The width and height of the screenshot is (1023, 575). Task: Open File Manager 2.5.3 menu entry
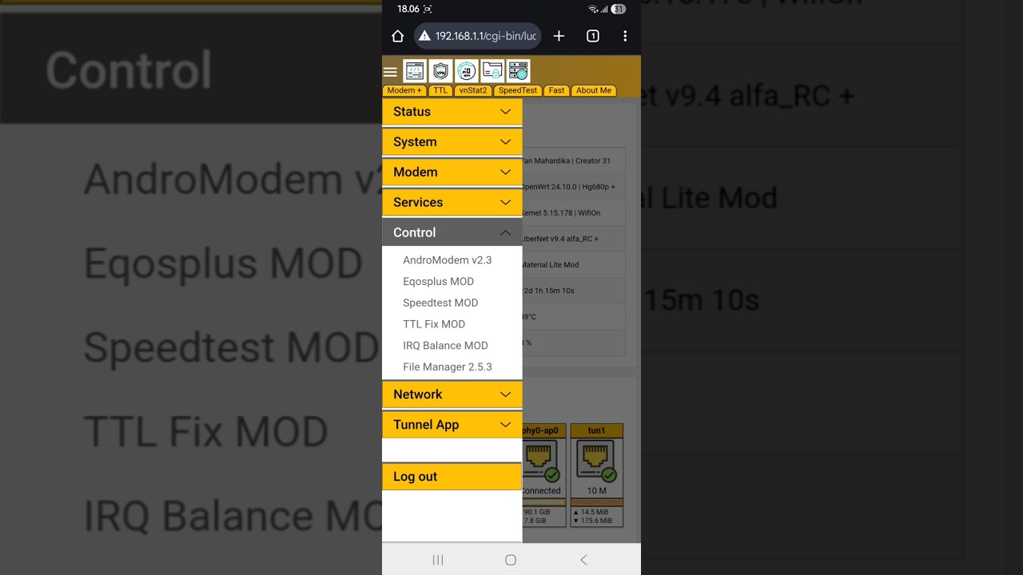coord(448,367)
